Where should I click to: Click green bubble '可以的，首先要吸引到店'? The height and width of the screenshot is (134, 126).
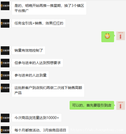[x=92, y=105]
